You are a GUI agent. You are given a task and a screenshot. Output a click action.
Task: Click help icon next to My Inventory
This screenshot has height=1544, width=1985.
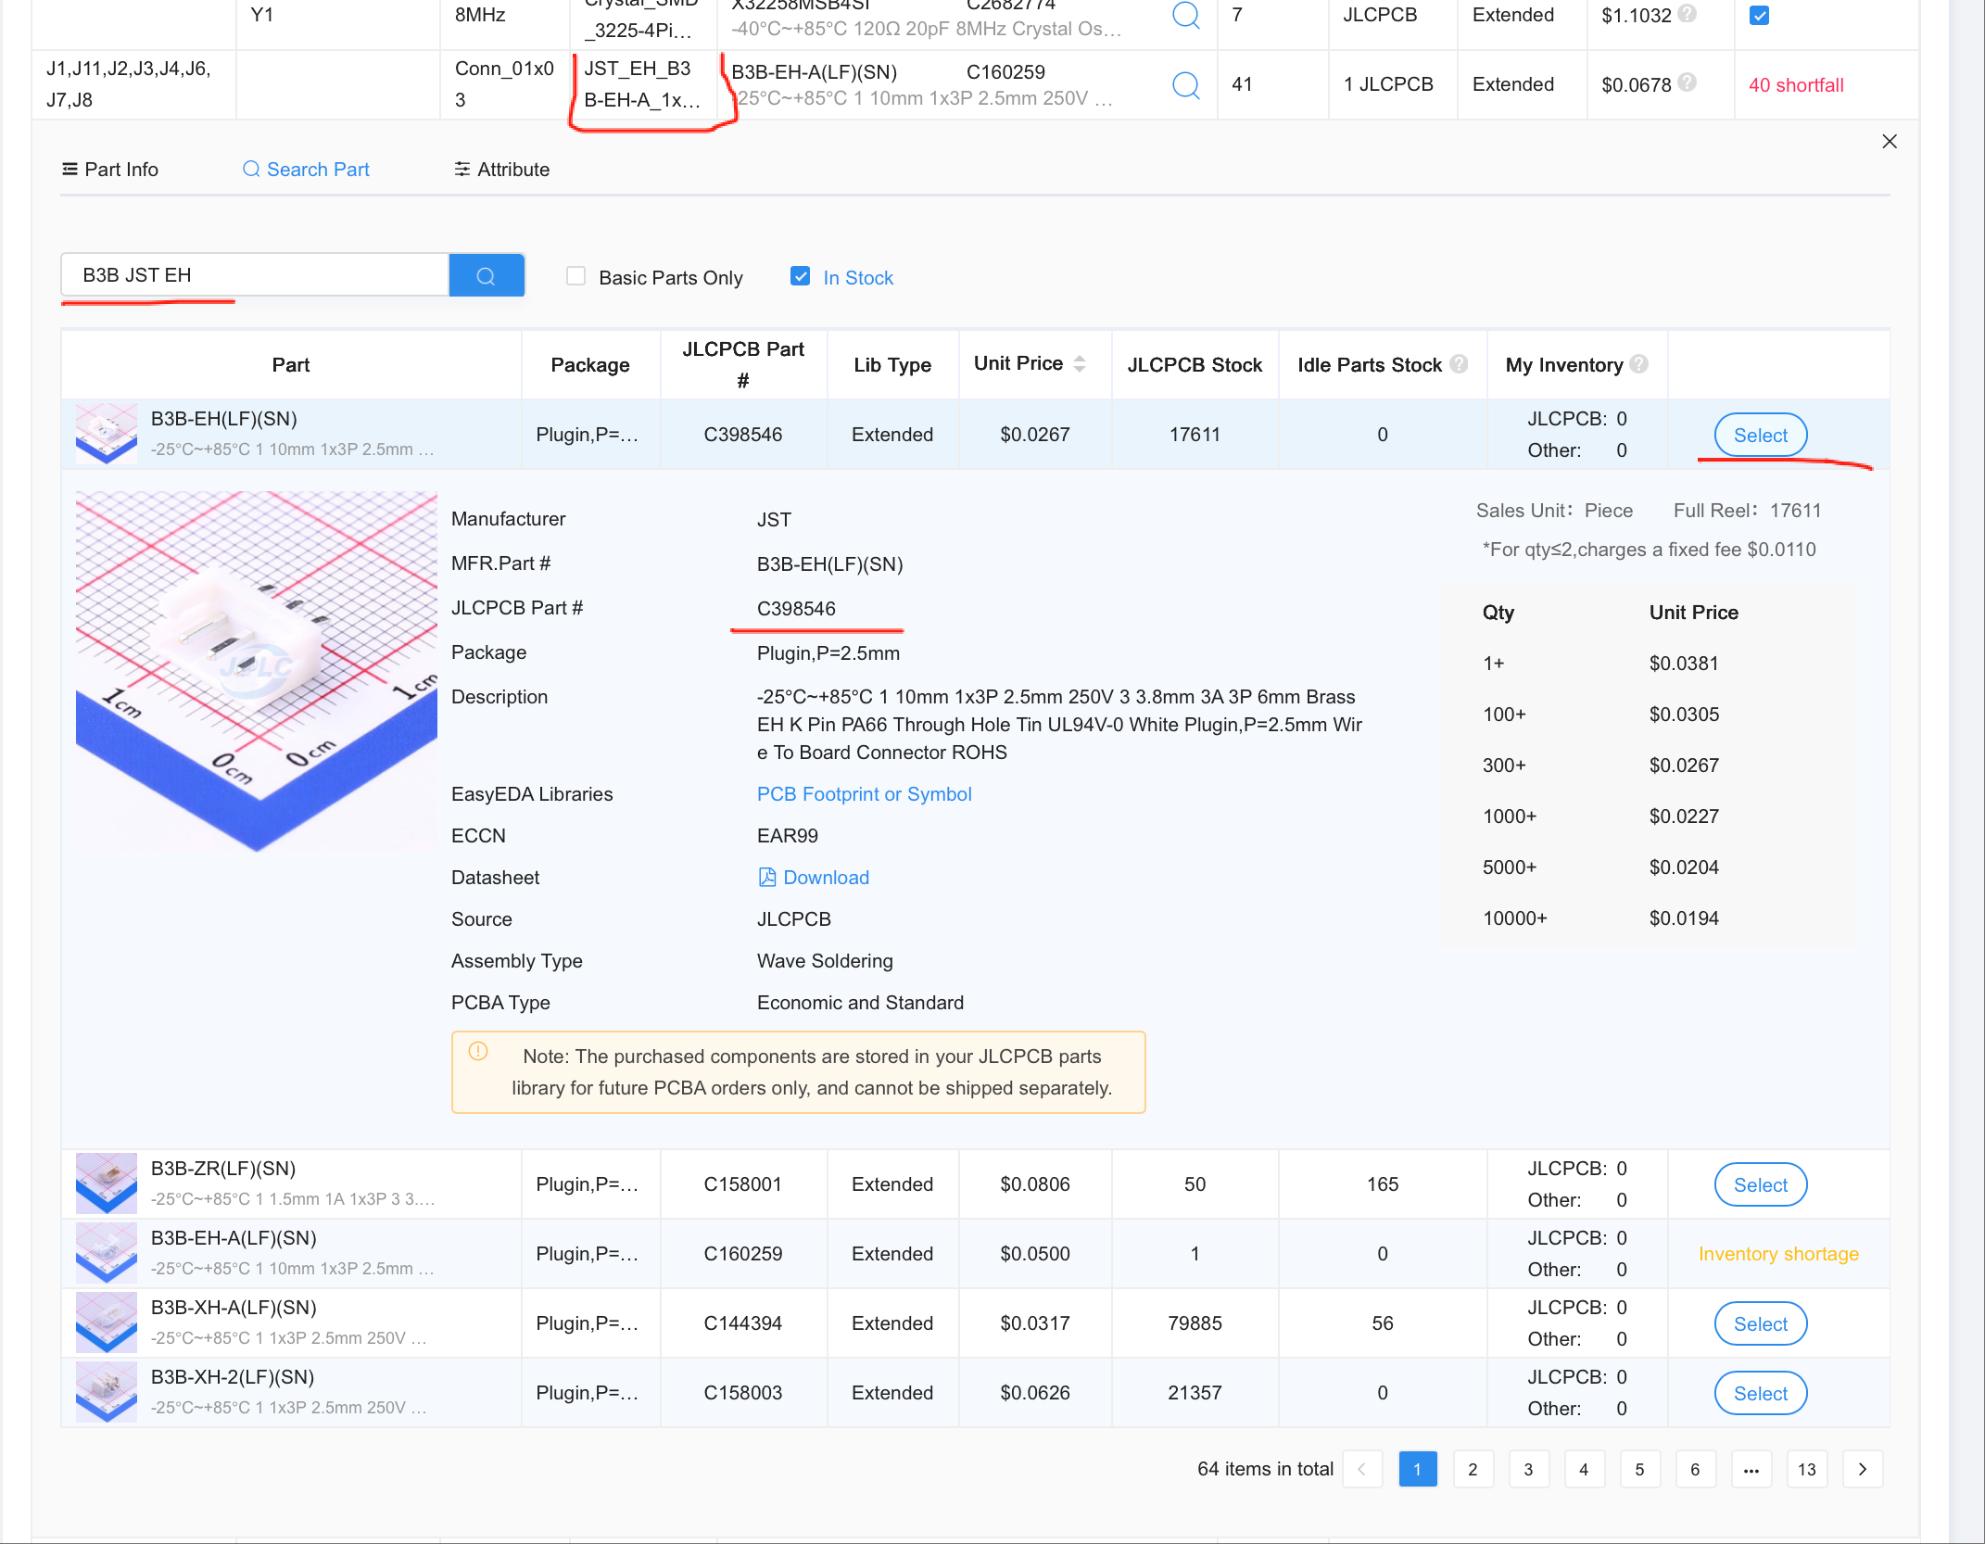pos(1638,364)
